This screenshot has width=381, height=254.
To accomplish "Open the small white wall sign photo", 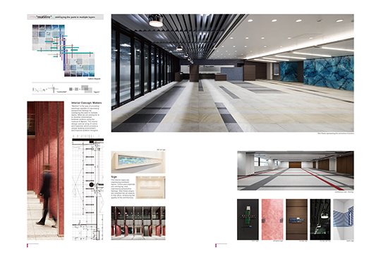I will pos(151,188).
